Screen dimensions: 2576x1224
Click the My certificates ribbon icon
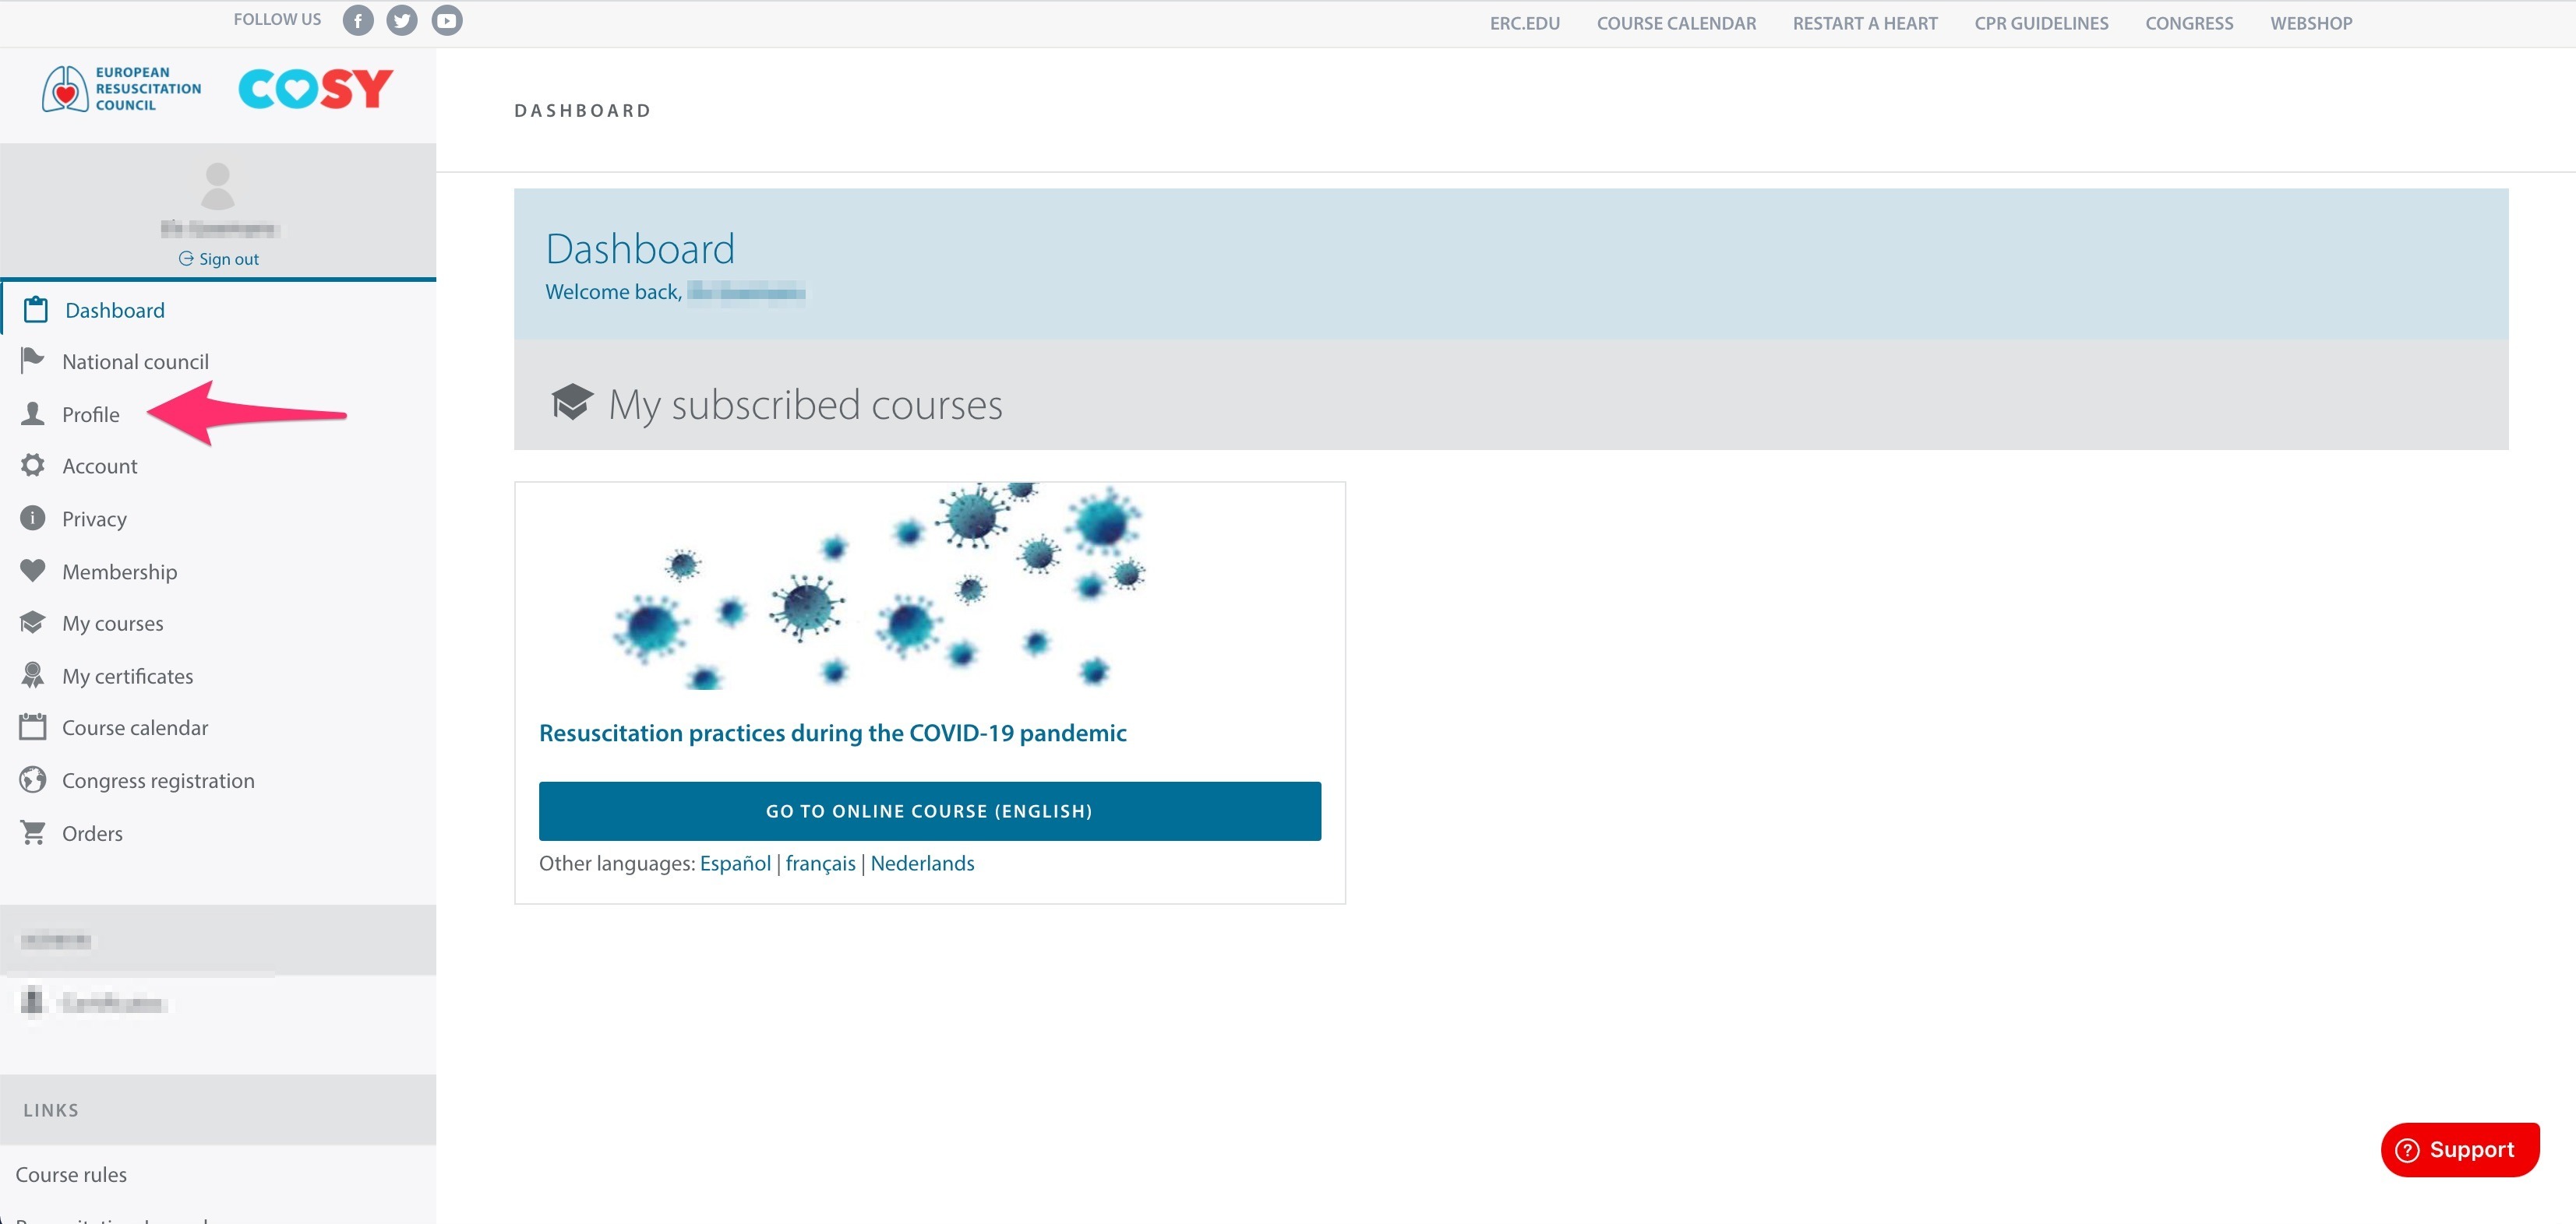(33, 675)
